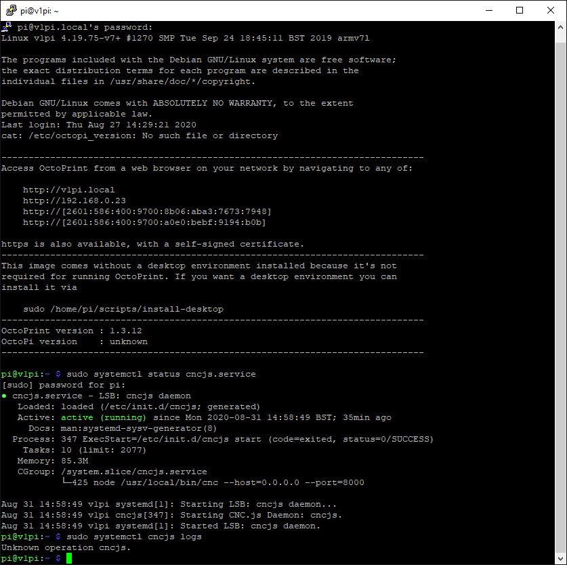The height and width of the screenshot is (565, 567).
Task: Click the 'Loaded: loaded (/etc/init.d/cncjs; generated)' line
Action: (x=139, y=407)
